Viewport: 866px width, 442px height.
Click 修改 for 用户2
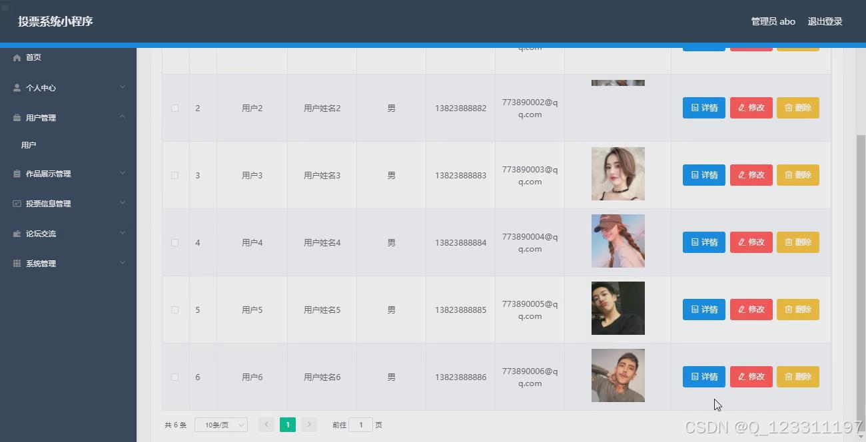point(751,108)
